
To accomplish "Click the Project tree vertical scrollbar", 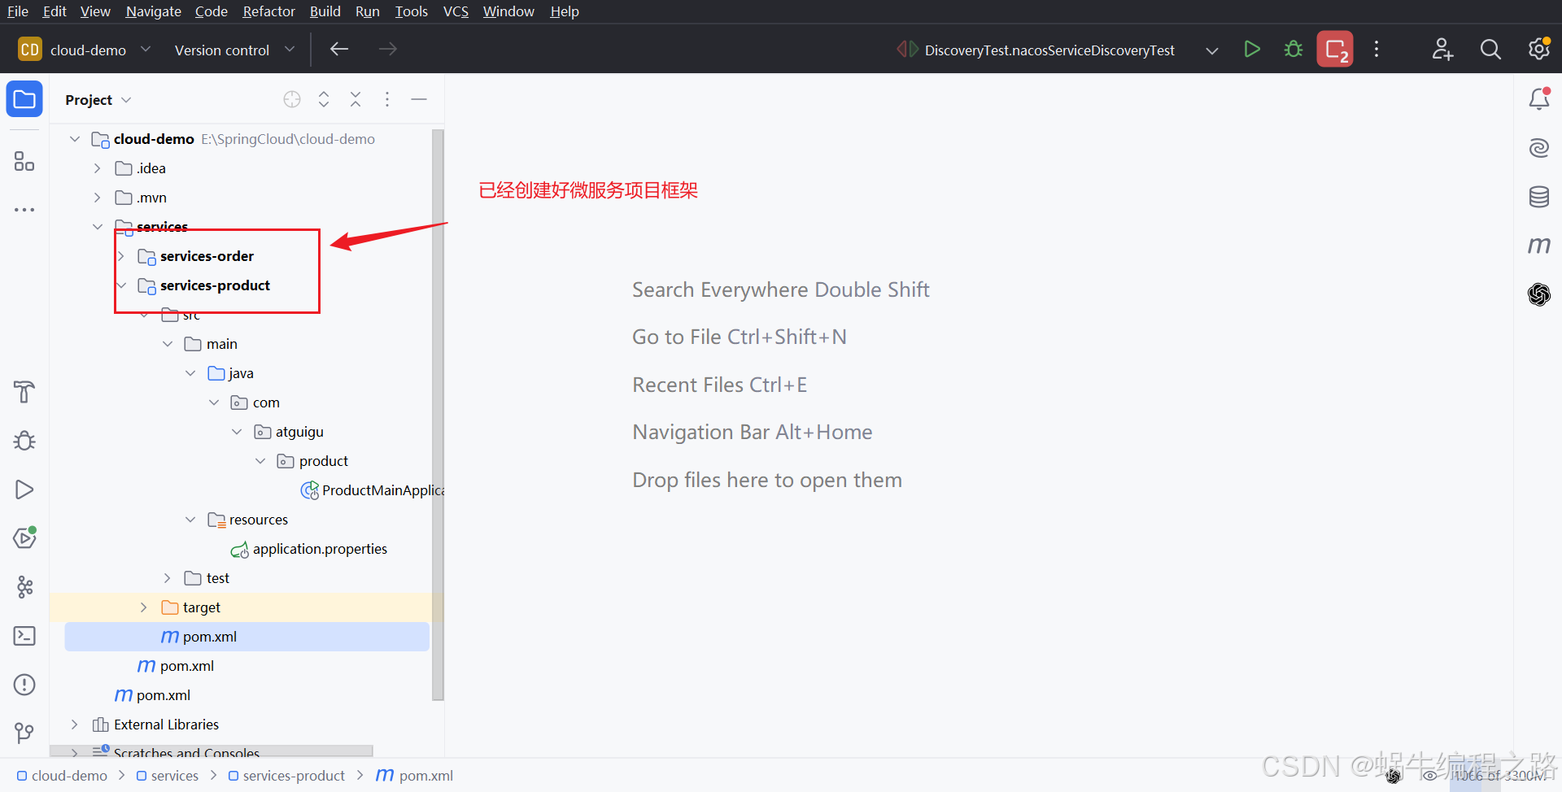I will (438, 415).
